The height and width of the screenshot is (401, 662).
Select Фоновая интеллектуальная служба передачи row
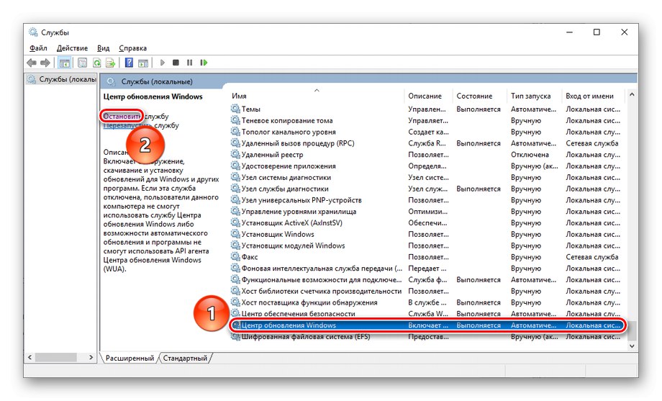pos(427,269)
